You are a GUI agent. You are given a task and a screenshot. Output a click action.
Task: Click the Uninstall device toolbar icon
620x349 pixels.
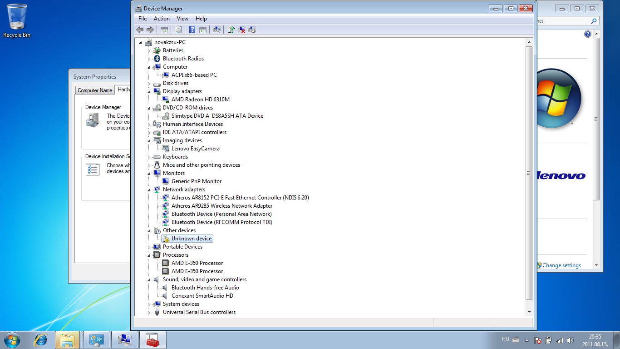[x=241, y=30]
